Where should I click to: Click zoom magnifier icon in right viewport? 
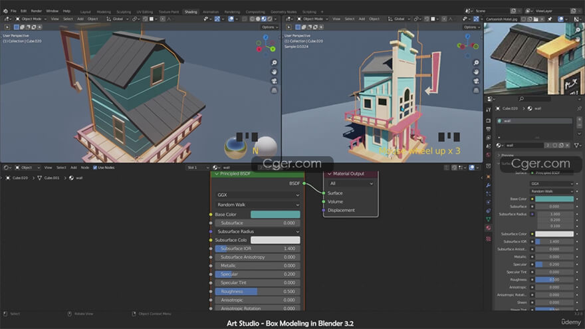click(x=476, y=62)
